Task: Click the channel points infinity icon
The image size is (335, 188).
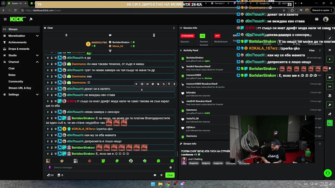Action: pos(50,175)
